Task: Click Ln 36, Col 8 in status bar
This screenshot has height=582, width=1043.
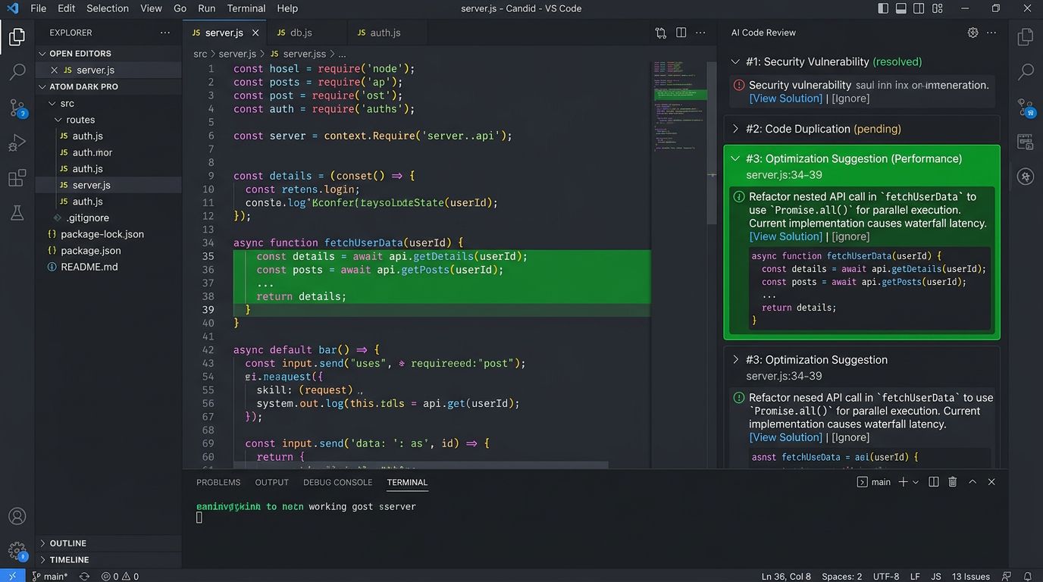Action: 786,577
